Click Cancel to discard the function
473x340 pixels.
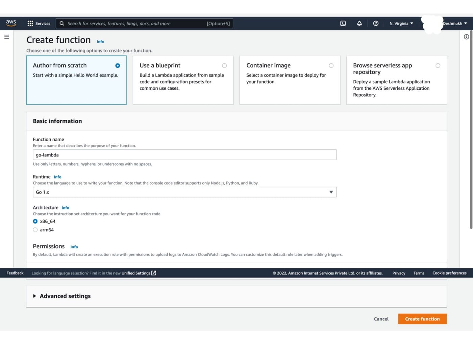(x=381, y=319)
